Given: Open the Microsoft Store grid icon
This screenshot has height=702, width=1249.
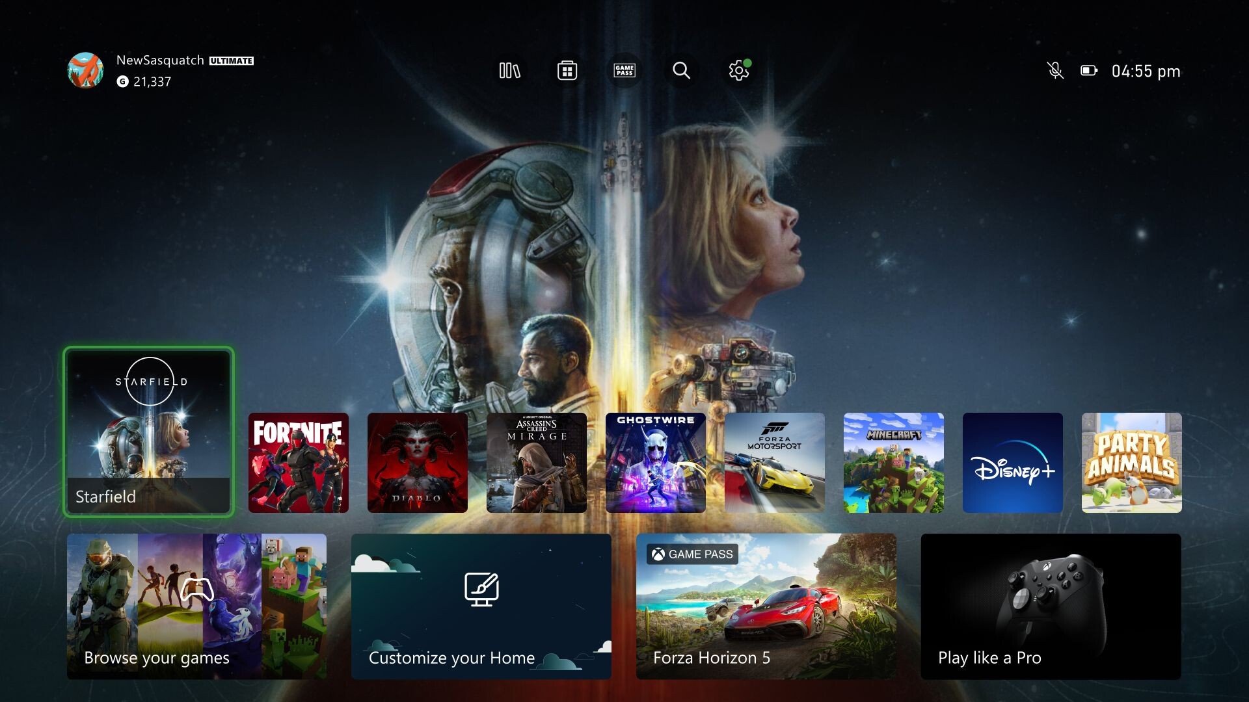Looking at the screenshot, I should (x=566, y=70).
